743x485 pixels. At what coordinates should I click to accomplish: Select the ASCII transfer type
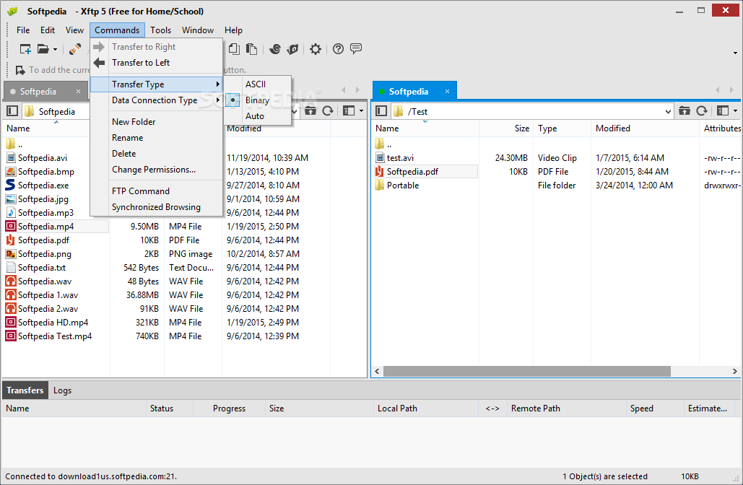[x=257, y=84]
